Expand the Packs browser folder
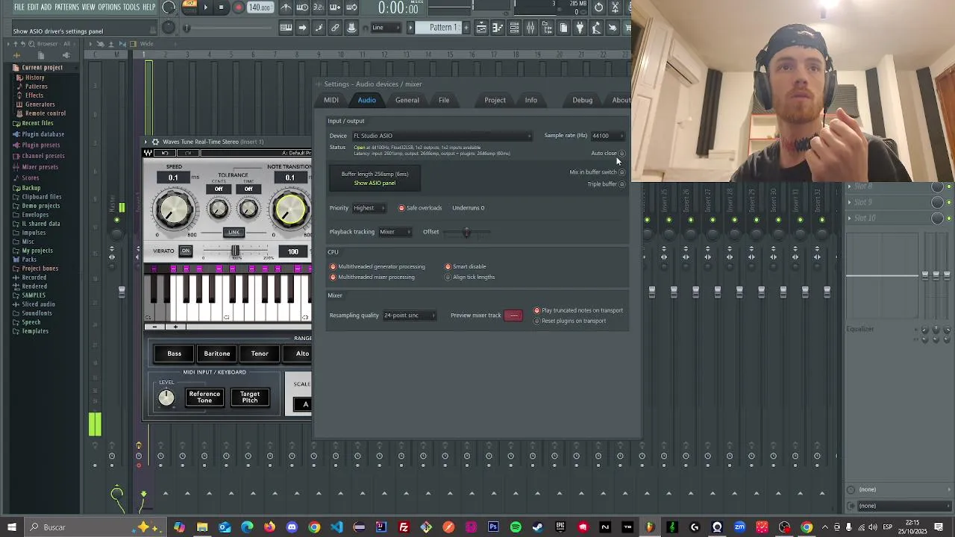Image resolution: width=955 pixels, height=537 pixels. pyautogui.click(x=29, y=260)
